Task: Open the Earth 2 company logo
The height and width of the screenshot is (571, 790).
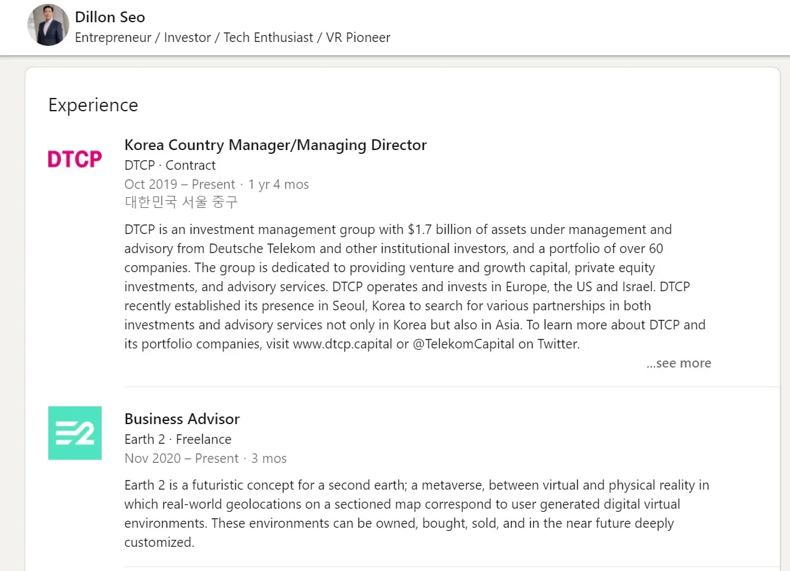Action: click(x=75, y=433)
